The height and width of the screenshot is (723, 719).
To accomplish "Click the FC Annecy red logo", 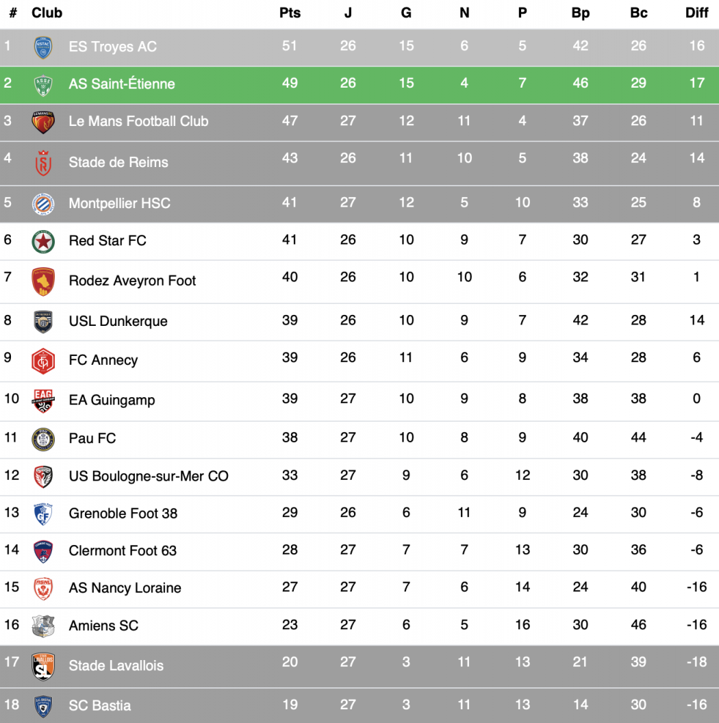I will 43,361.
